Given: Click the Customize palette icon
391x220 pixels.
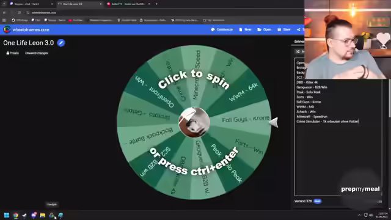Looking at the screenshot, I should coord(213,29).
